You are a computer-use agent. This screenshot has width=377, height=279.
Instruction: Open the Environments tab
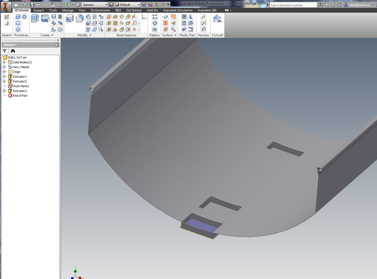tap(100, 10)
